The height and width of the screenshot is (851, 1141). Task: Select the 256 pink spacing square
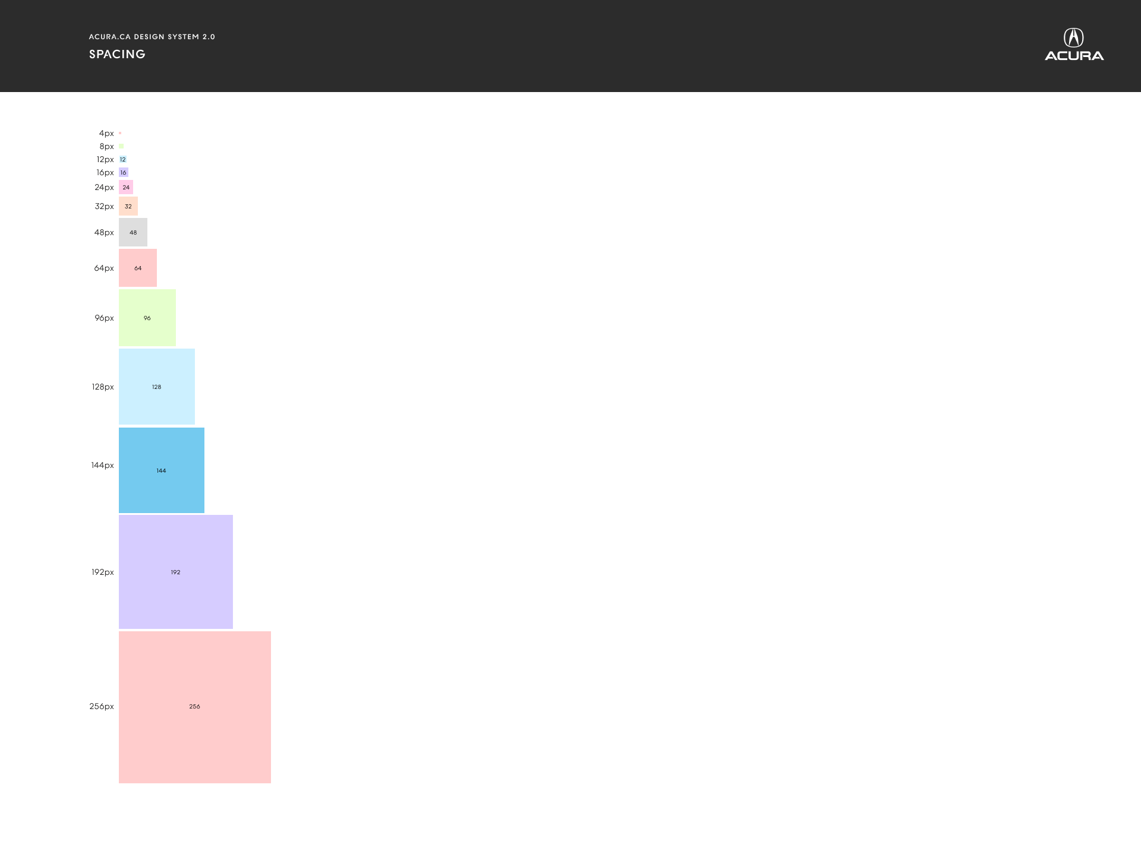click(195, 707)
